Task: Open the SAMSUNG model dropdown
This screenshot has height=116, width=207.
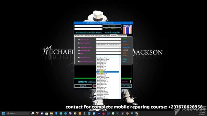Action: point(108,47)
